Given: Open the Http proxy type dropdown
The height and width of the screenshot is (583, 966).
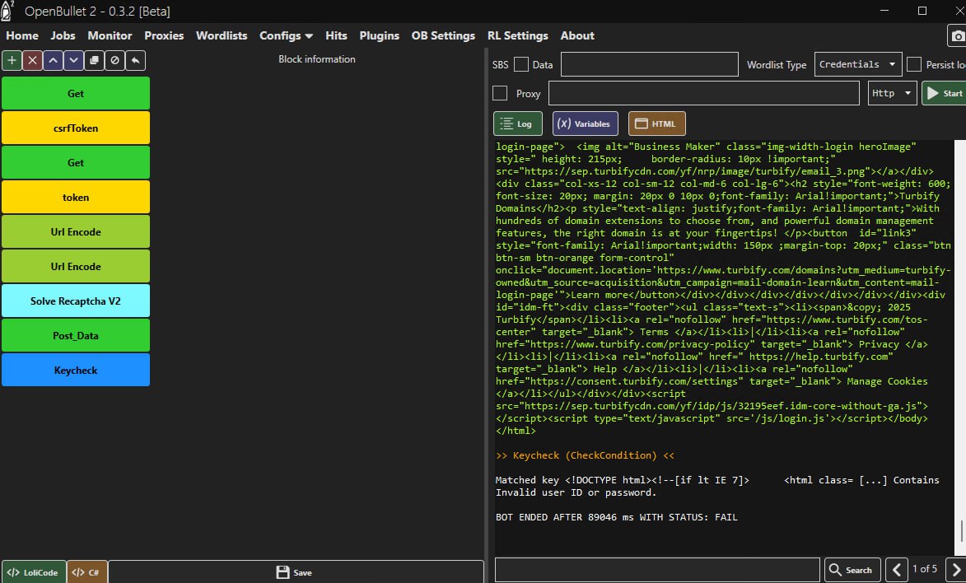Looking at the screenshot, I should (x=892, y=93).
